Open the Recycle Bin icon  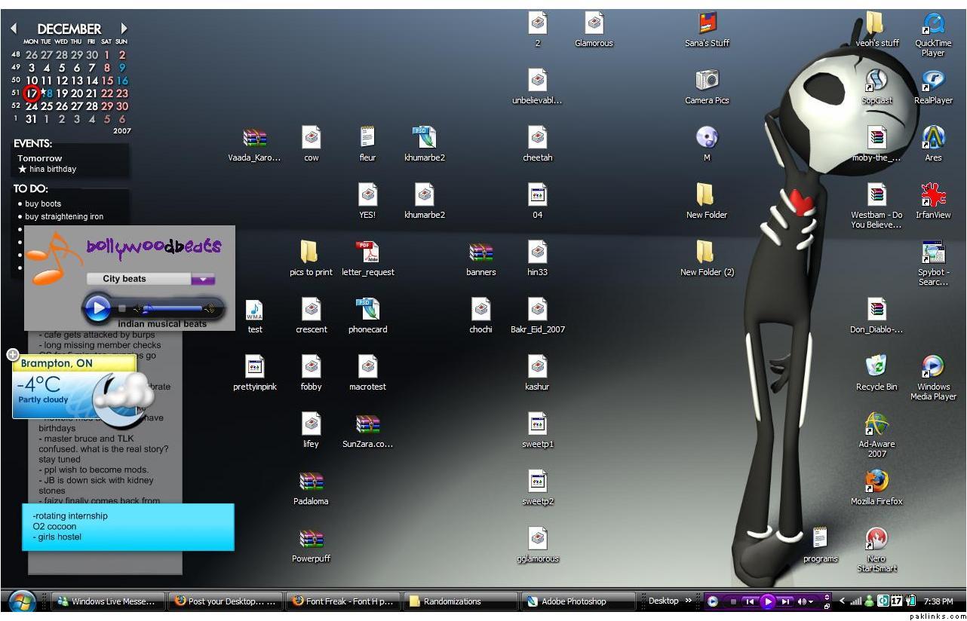pos(876,367)
